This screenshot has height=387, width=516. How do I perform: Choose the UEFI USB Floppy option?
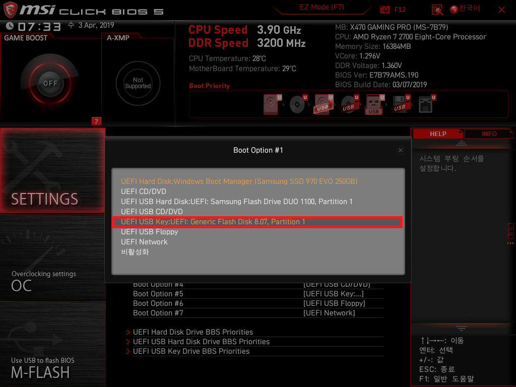257,232
